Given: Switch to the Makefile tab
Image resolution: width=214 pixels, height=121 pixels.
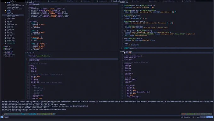Looking at the screenshot, I should click(x=70, y=1).
